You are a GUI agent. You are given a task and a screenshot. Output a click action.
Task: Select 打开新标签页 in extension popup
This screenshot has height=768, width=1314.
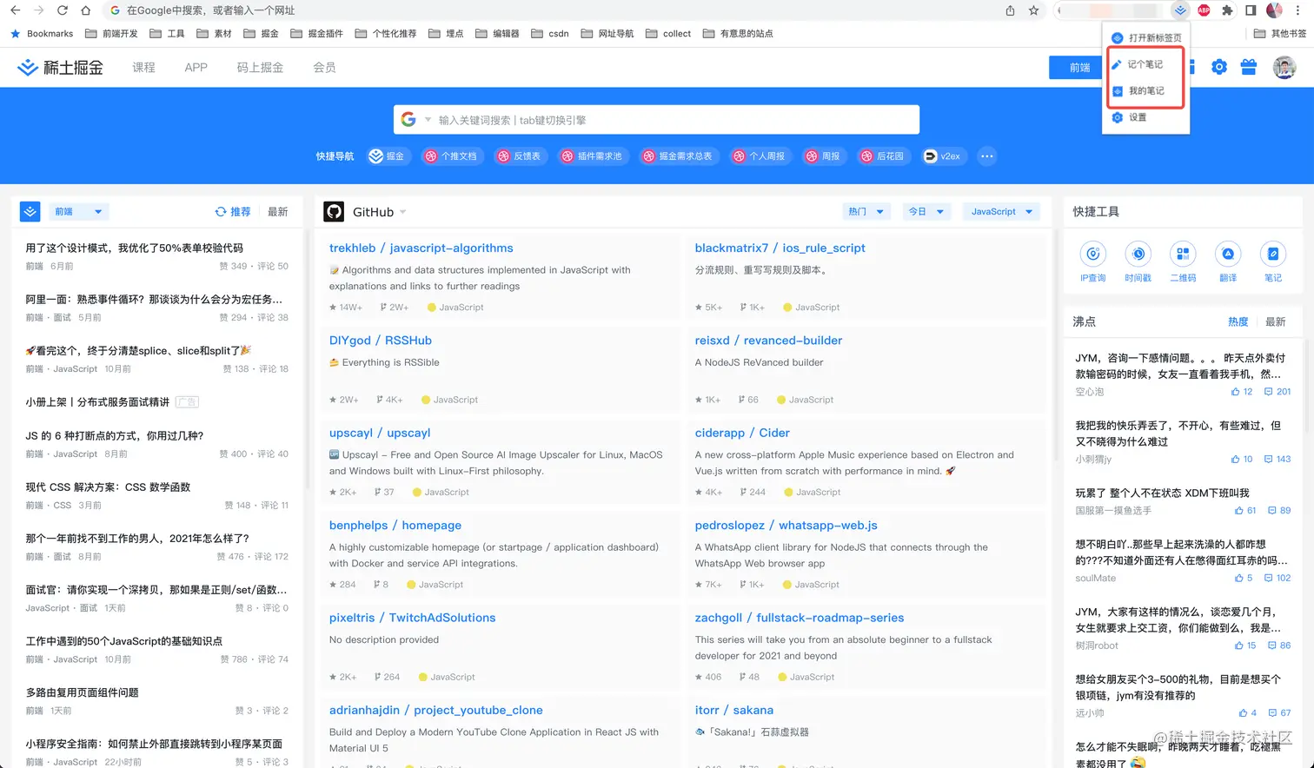1146,38
